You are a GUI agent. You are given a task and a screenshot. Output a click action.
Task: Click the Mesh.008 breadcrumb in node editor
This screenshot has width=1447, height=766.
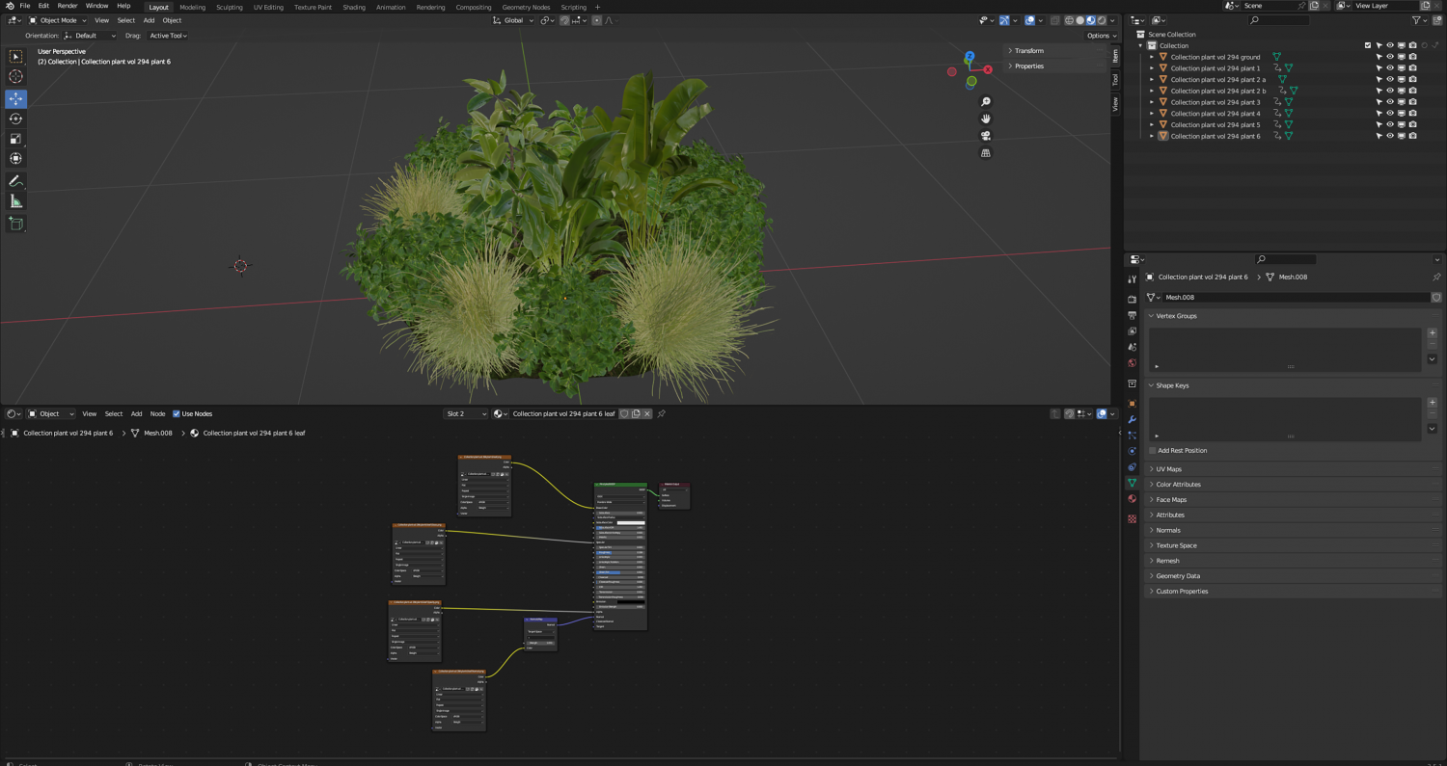158,434
